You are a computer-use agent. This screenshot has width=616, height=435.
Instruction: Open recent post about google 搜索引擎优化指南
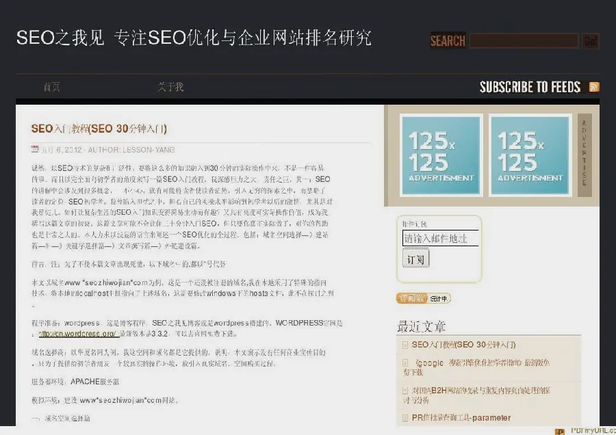tap(476, 367)
